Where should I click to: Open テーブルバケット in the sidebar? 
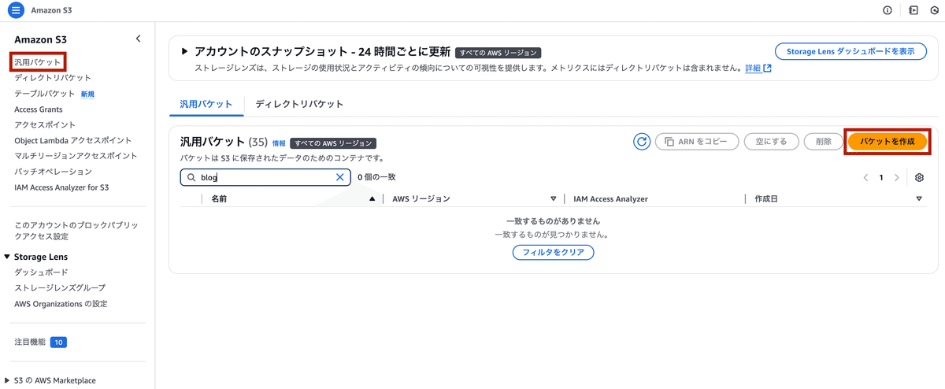click(45, 94)
